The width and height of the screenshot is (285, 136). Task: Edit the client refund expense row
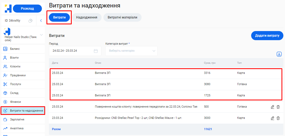pos(272,107)
